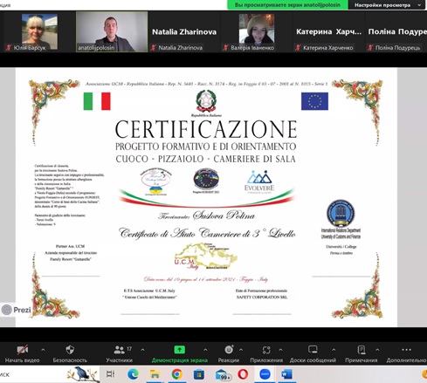
Task: Open Microsoft Word from taskbar
Action: pyautogui.click(x=286, y=374)
